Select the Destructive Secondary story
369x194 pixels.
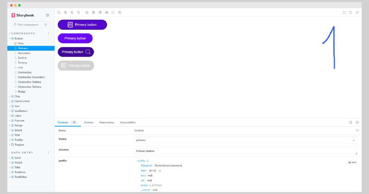click(31, 77)
